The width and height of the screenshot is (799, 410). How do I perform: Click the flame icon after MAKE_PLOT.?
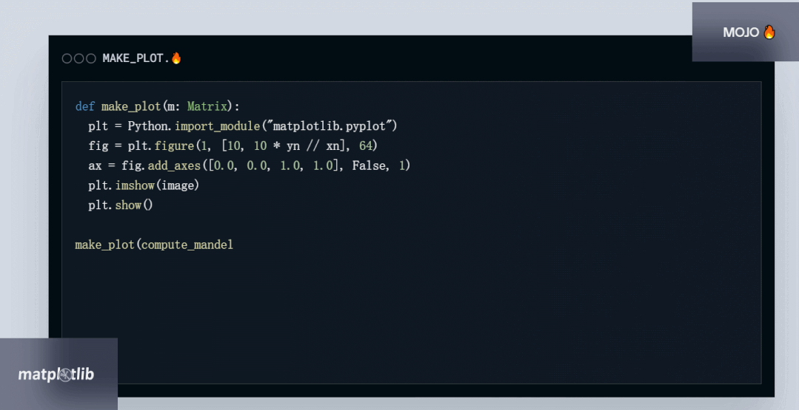[176, 58]
